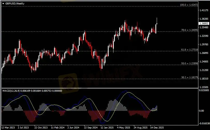The image size is (210, 130).
Task: Click the 14 Dec 2025 date label
Action: click(157, 127)
